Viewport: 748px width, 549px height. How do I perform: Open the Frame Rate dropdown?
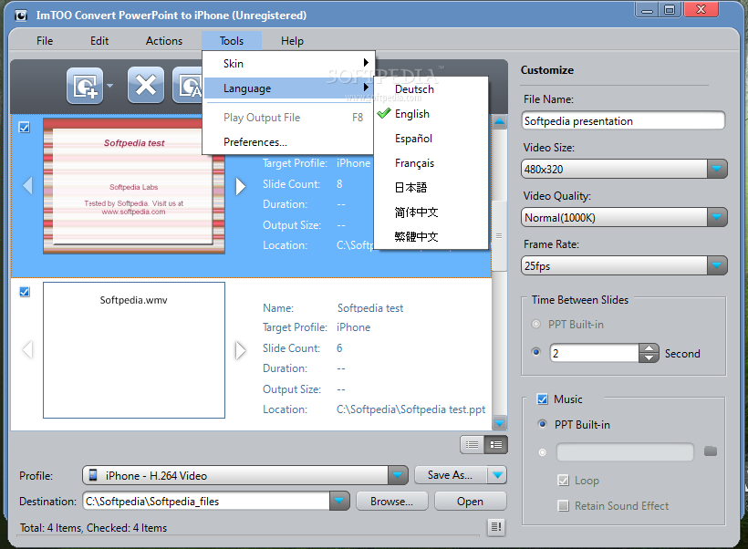tap(716, 265)
